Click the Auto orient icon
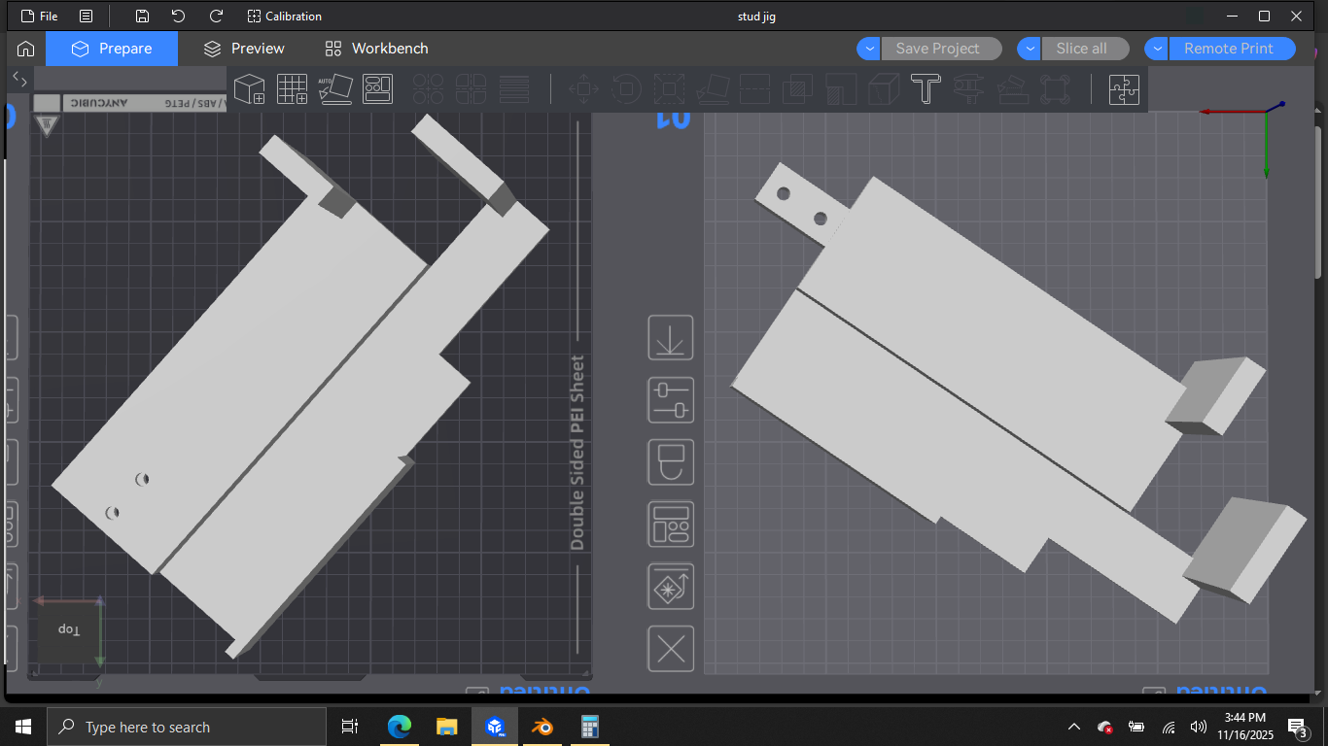Image resolution: width=1328 pixels, height=746 pixels. 335,89
